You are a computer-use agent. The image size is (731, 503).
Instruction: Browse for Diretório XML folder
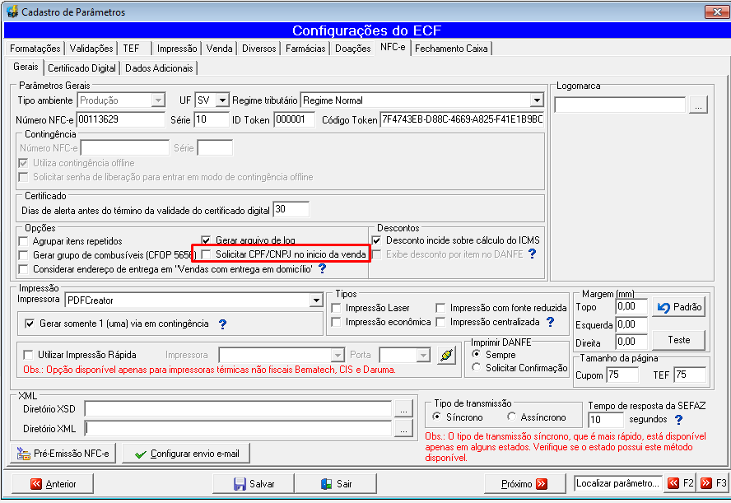[403, 428]
